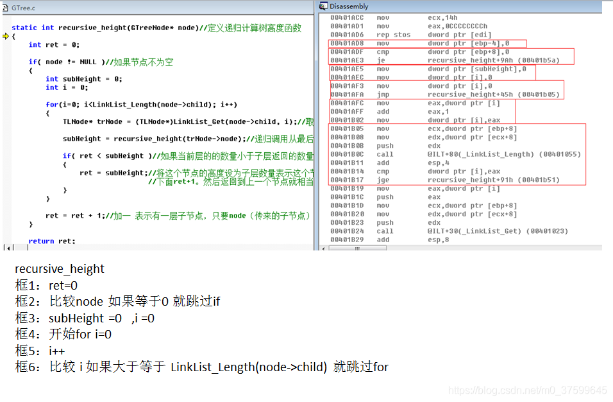Click the 'int ret = 0;' source line
This screenshot has height=402, width=613.
(54, 44)
